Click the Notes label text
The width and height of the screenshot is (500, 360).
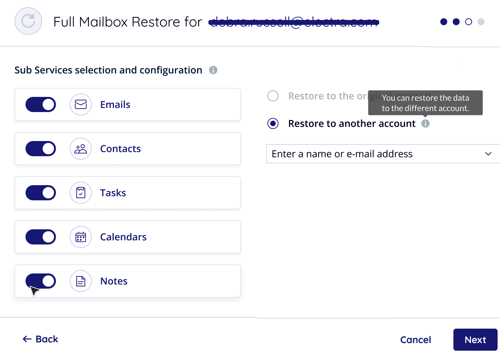(114, 281)
